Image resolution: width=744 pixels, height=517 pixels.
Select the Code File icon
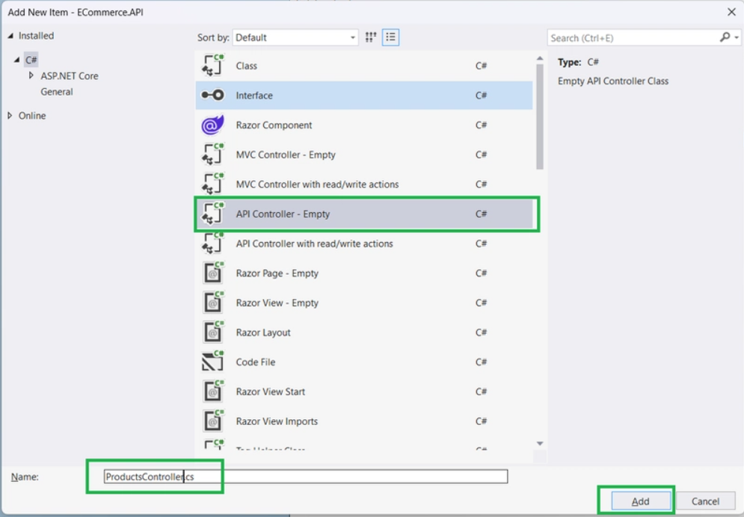(212, 362)
